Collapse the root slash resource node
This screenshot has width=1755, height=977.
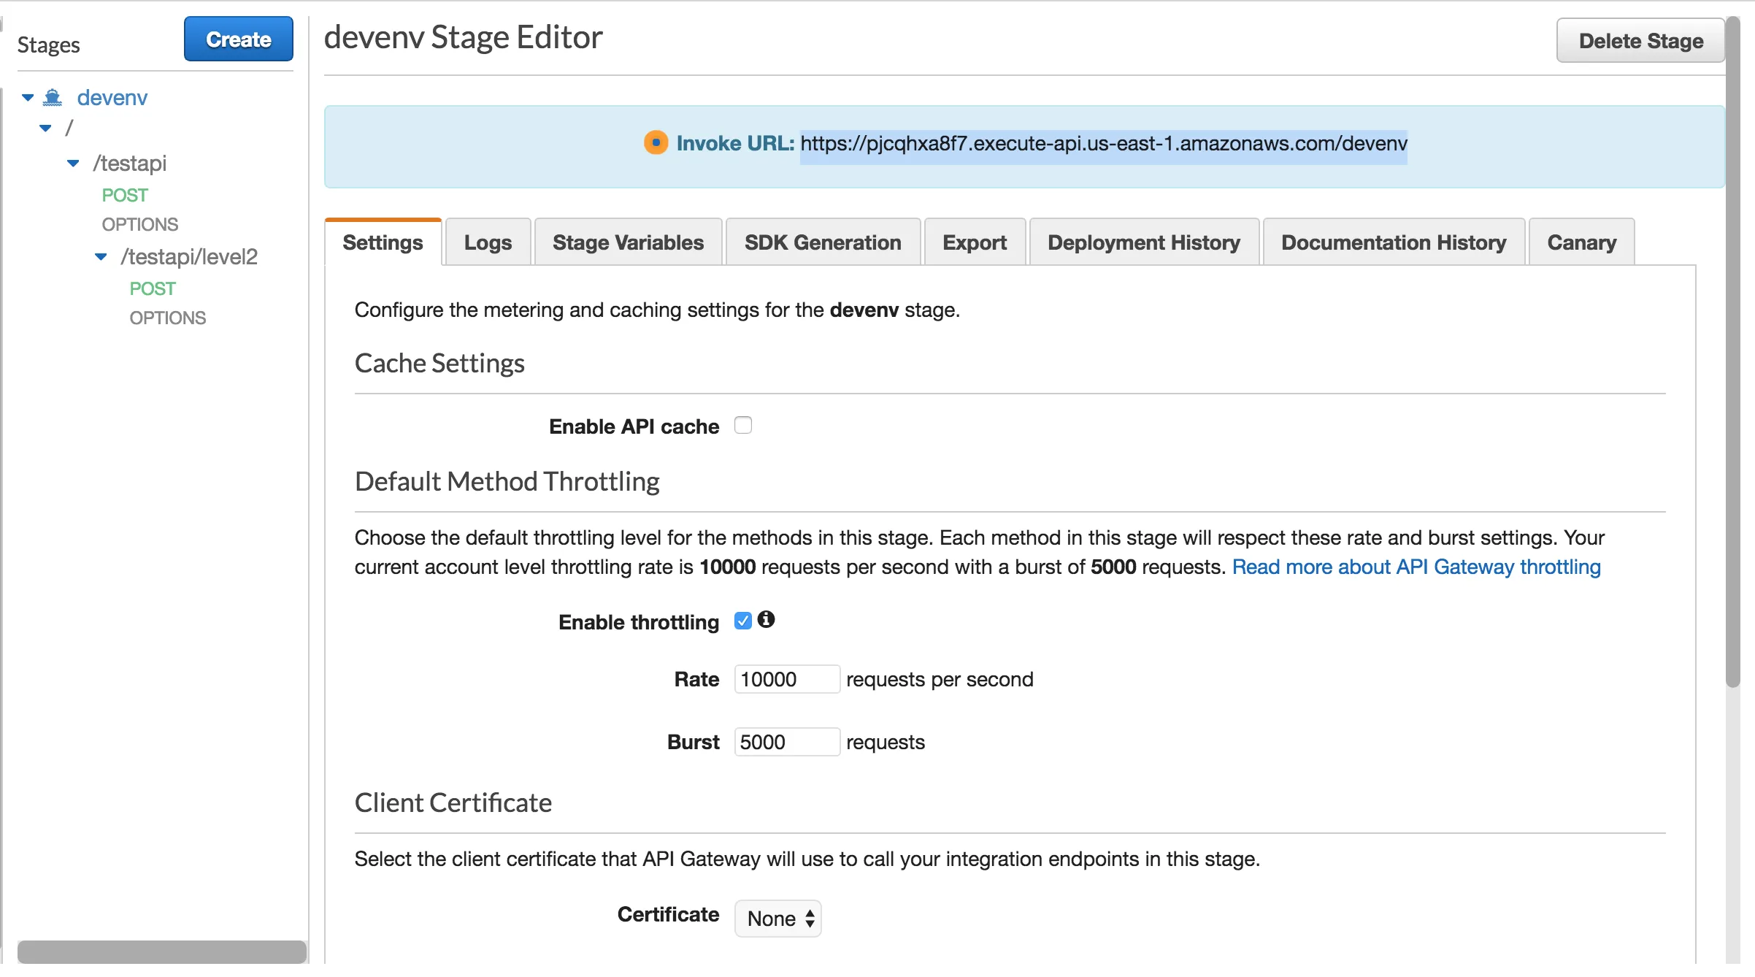pos(45,128)
